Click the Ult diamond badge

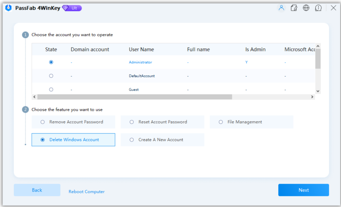[x=72, y=8]
